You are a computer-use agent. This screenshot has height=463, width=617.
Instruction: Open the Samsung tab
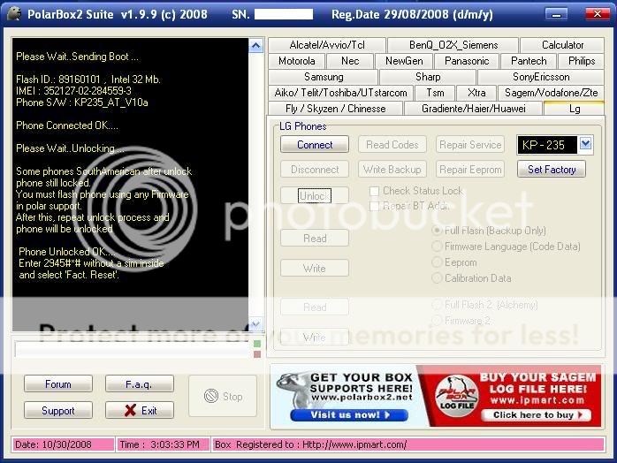click(x=324, y=77)
